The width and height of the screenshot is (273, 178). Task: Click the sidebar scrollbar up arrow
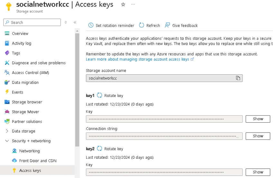pos(77,31)
